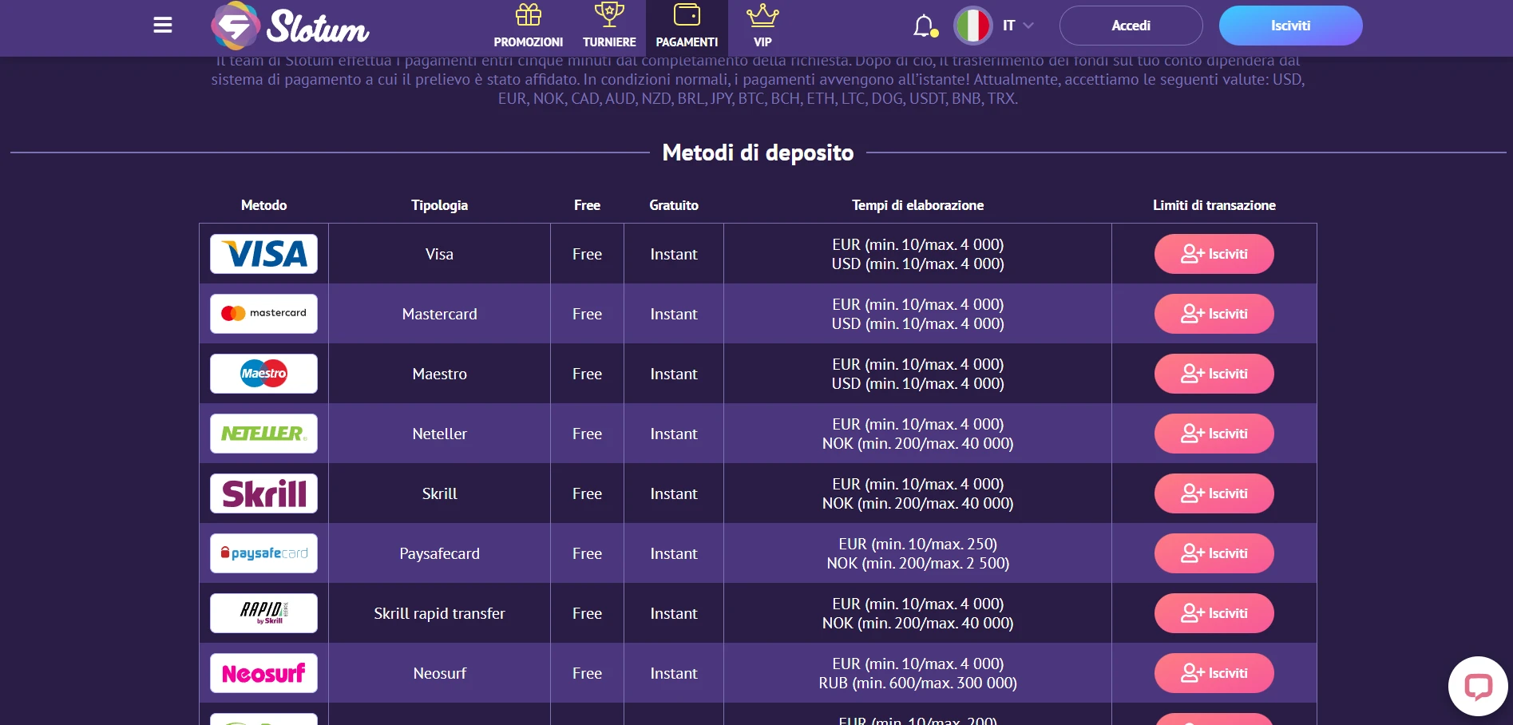This screenshot has height=725, width=1513.
Task: Click Paysafecard limits EUR max. 250 text
Action: (917, 544)
